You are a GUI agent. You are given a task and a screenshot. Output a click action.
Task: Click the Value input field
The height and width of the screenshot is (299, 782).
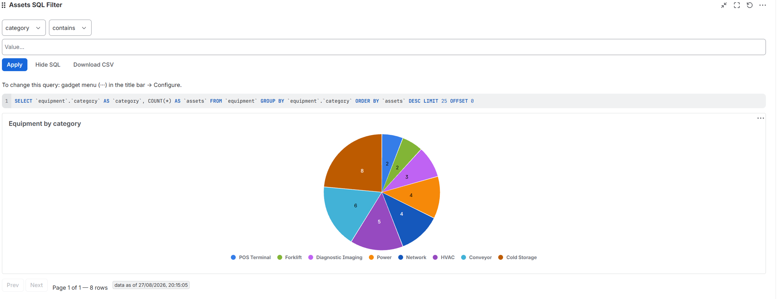[x=384, y=47]
